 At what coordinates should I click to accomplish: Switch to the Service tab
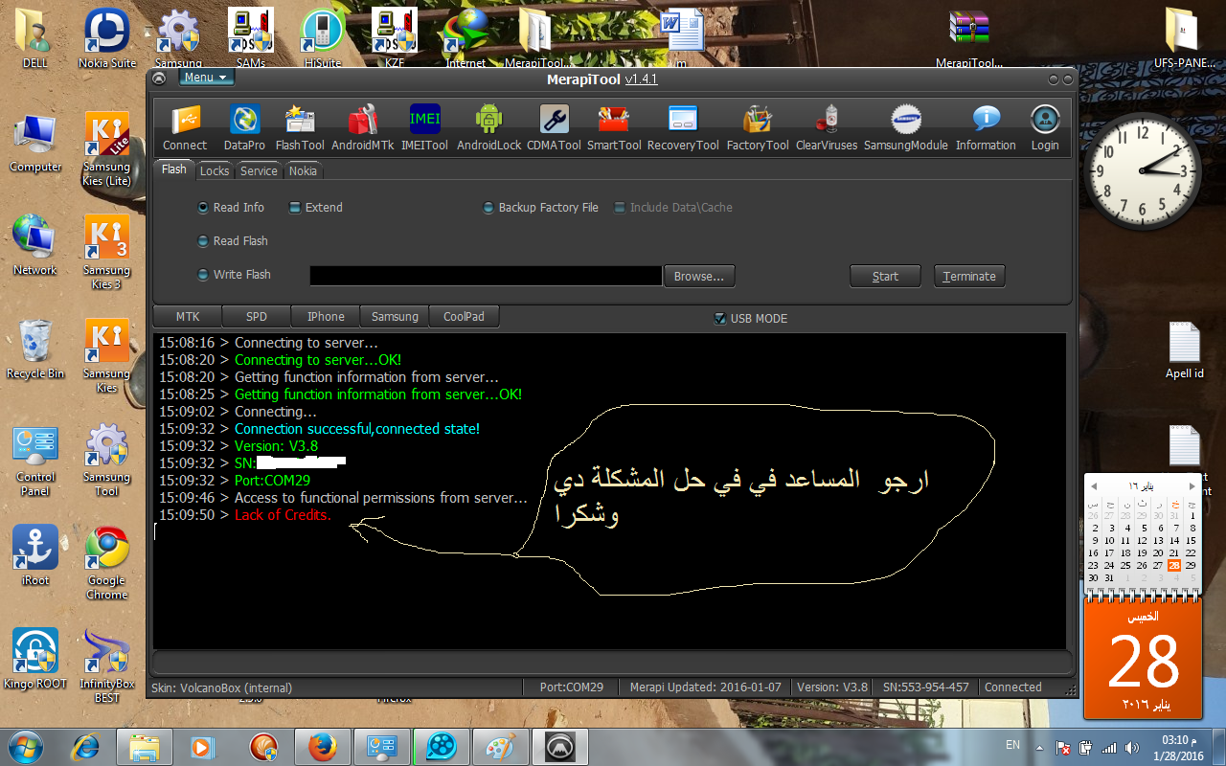pos(259,171)
